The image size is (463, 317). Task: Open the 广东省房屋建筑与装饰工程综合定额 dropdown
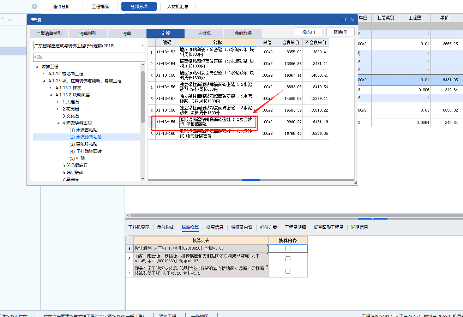pos(143,45)
